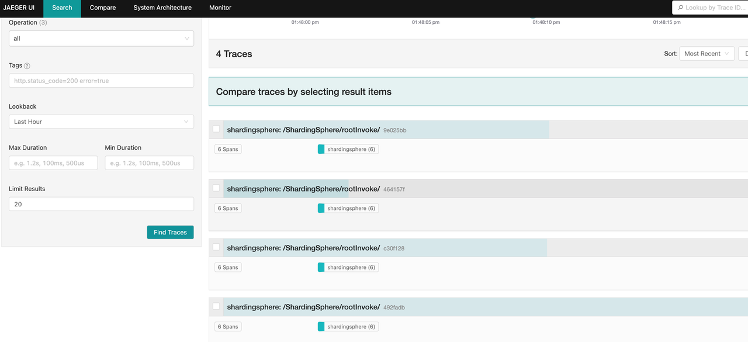This screenshot has height=342, width=748.
Task: Open trace 464157f rootInvoke title link
Action: click(x=303, y=189)
